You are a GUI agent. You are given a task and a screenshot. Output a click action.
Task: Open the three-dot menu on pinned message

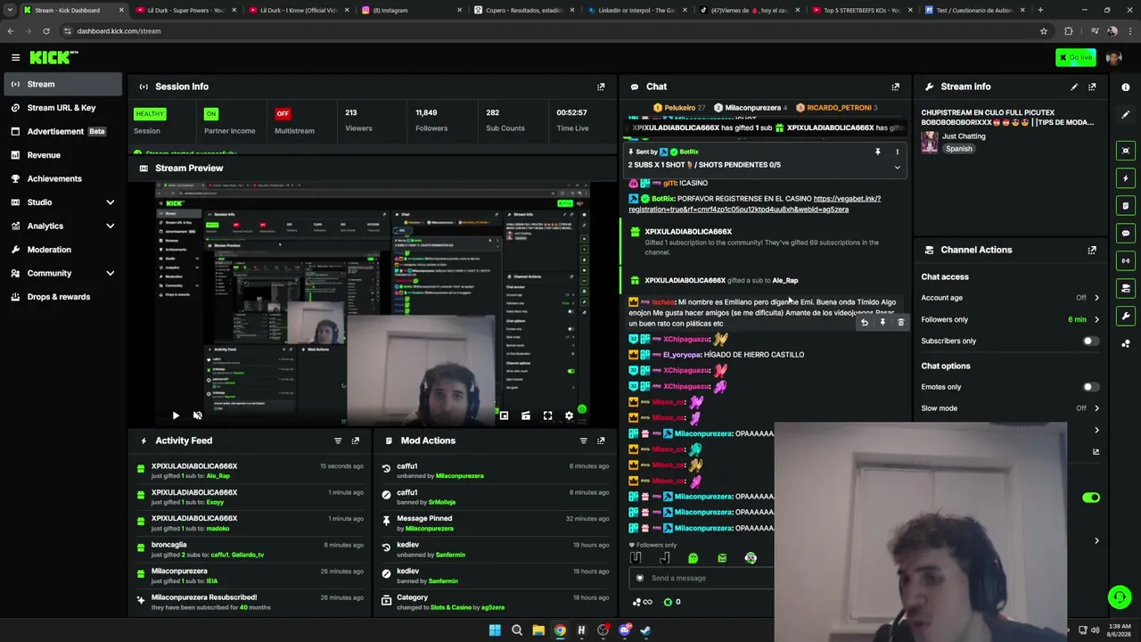click(898, 152)
